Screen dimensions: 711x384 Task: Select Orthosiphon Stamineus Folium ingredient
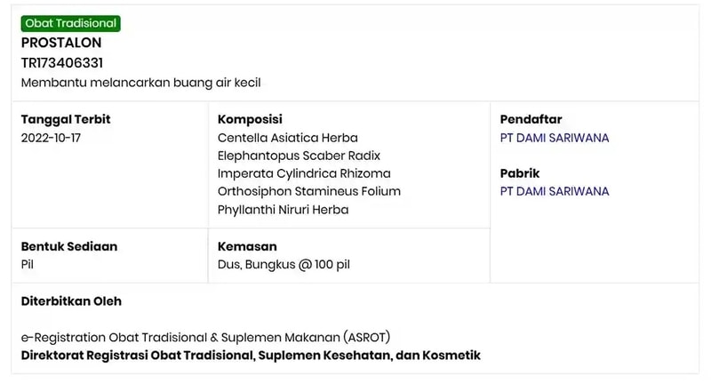coord(309,191)
